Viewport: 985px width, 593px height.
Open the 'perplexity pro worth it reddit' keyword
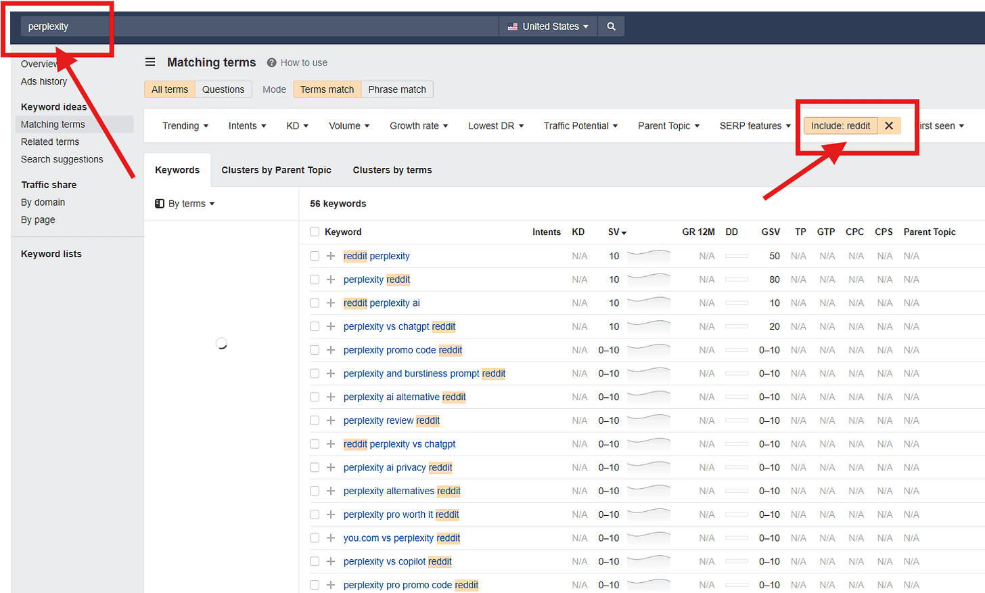401,514
